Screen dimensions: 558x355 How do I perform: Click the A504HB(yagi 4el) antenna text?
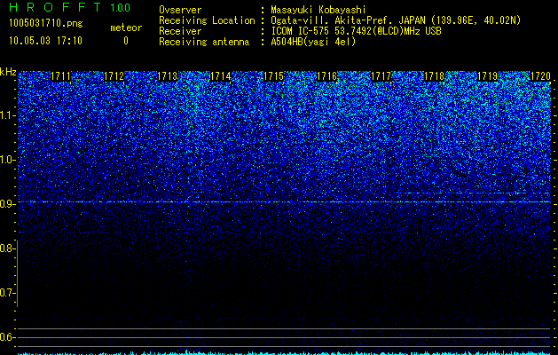click(313, 42)
